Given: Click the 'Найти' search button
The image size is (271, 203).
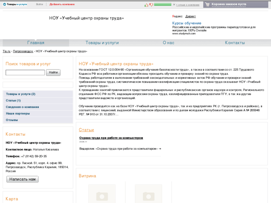Looking at the screenshot, I should click(x=53, y=72).
